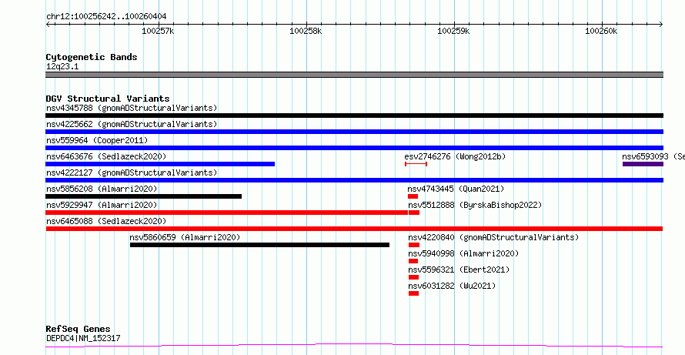
Task: Click the full-width red bar under nsv6465088
Action: 354,229
